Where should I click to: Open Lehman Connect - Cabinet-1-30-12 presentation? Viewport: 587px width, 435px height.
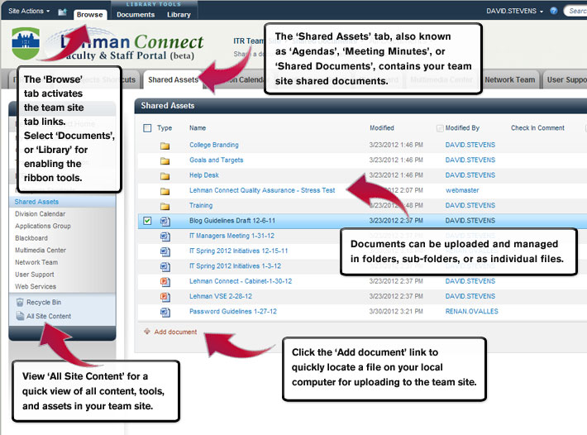(x=241, y=281)
